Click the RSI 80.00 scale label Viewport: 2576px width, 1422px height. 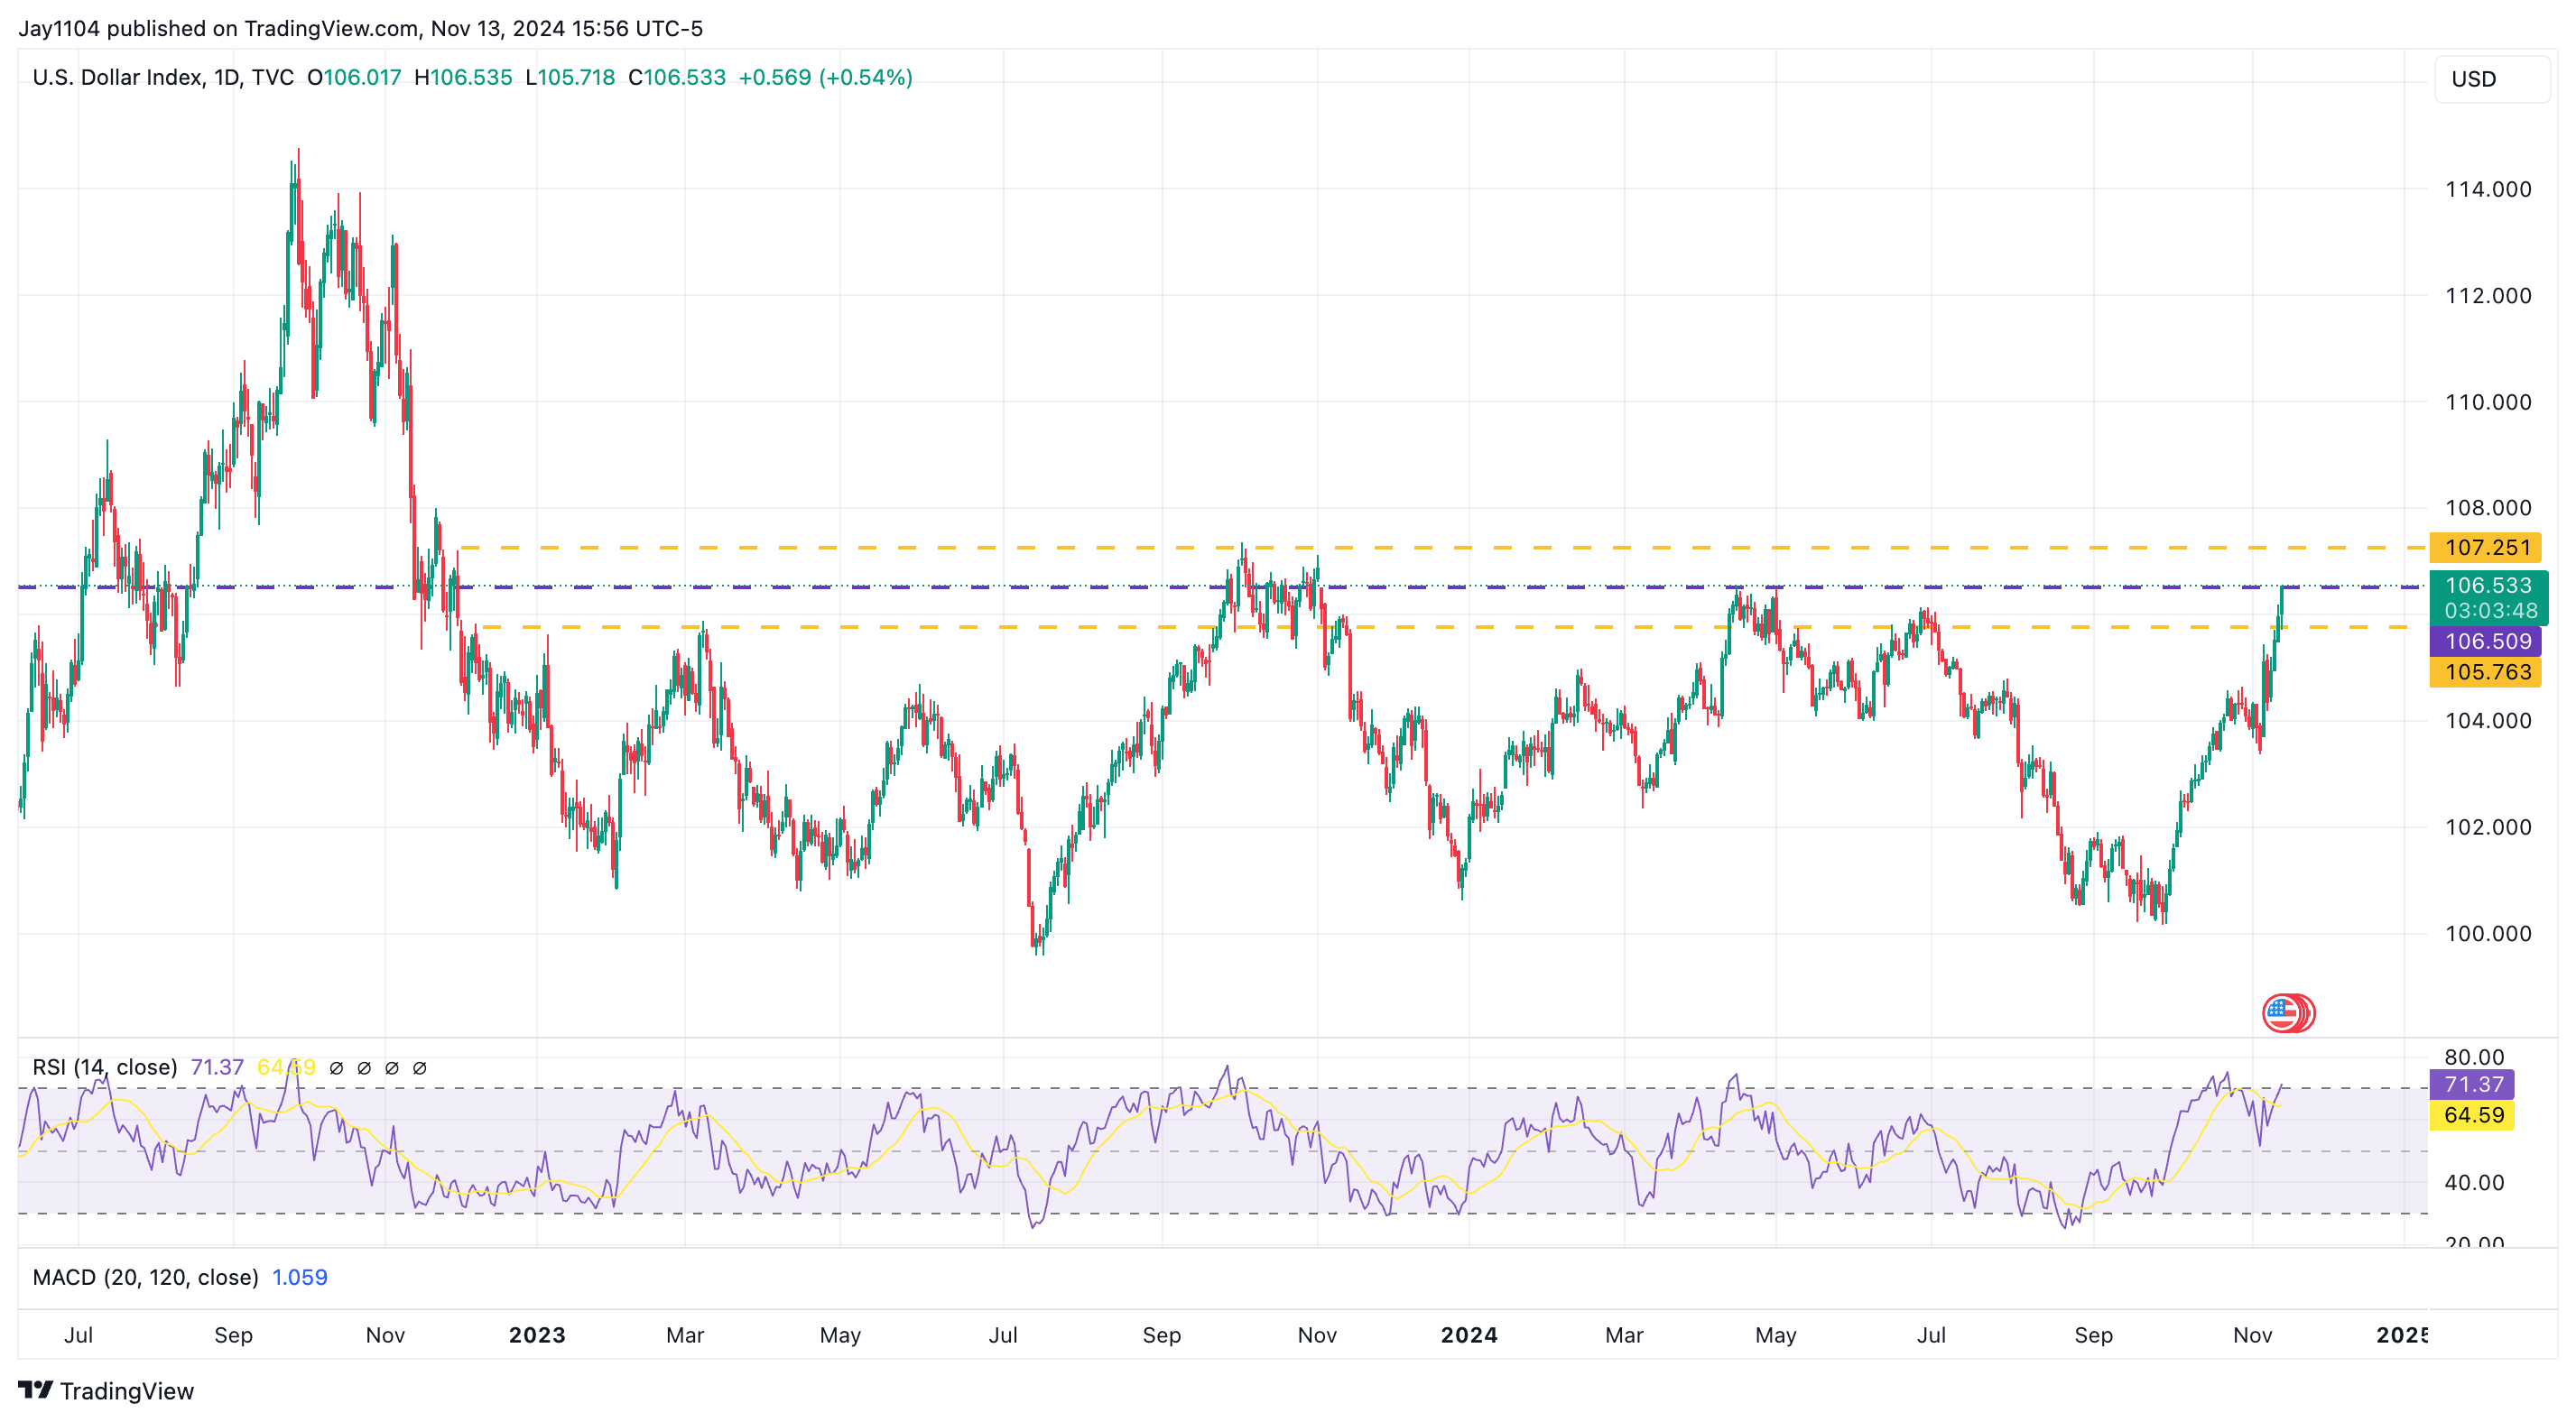(x=2474, y=1057)
